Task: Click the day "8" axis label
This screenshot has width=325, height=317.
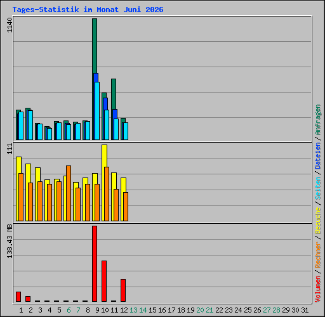Action: point(88,310)
